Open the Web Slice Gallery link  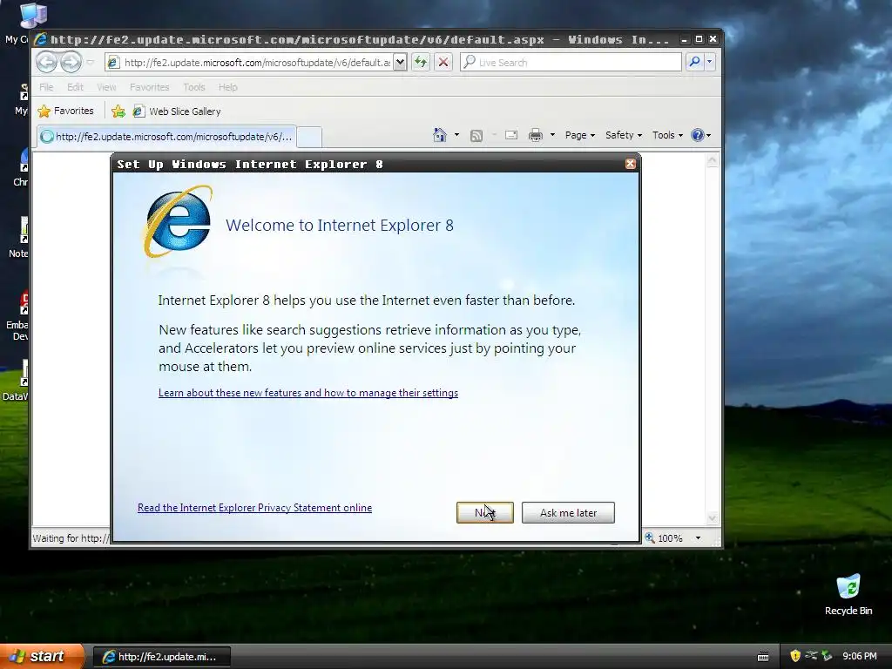(176, 111)
